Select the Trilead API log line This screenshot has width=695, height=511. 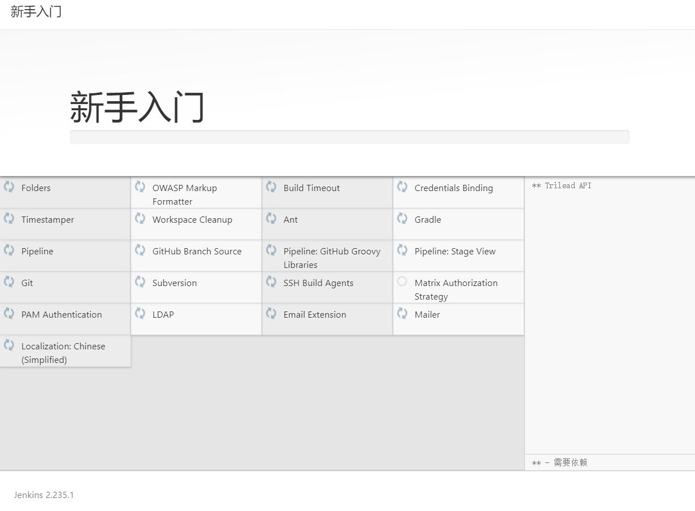[x=562, y=186]
